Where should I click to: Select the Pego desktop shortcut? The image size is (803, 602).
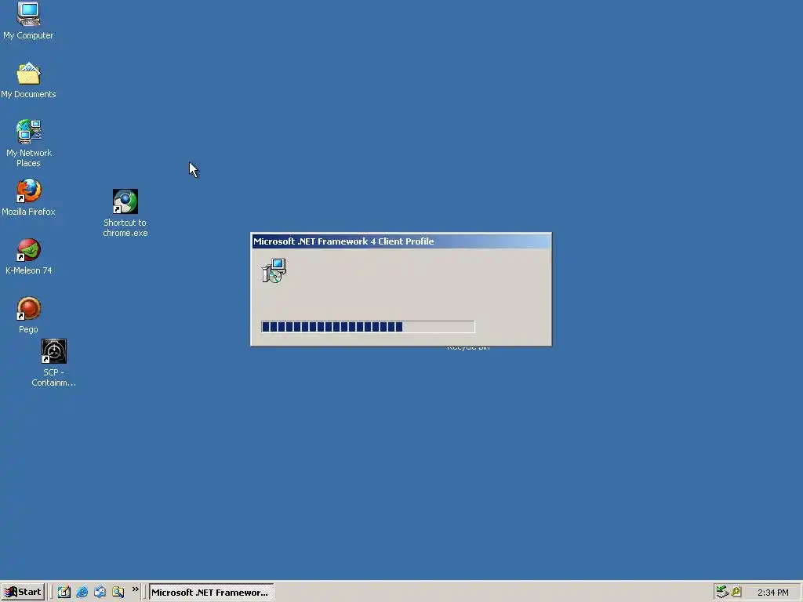(x=29, y=315)
